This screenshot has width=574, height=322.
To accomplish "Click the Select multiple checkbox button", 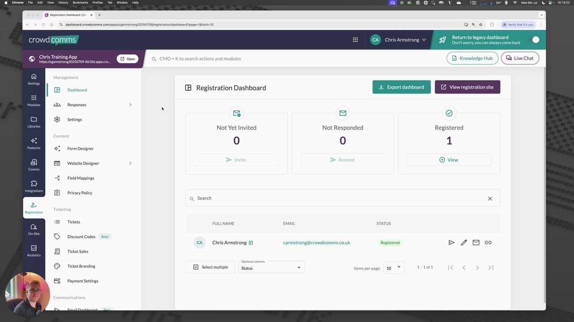I will [210, 267].
